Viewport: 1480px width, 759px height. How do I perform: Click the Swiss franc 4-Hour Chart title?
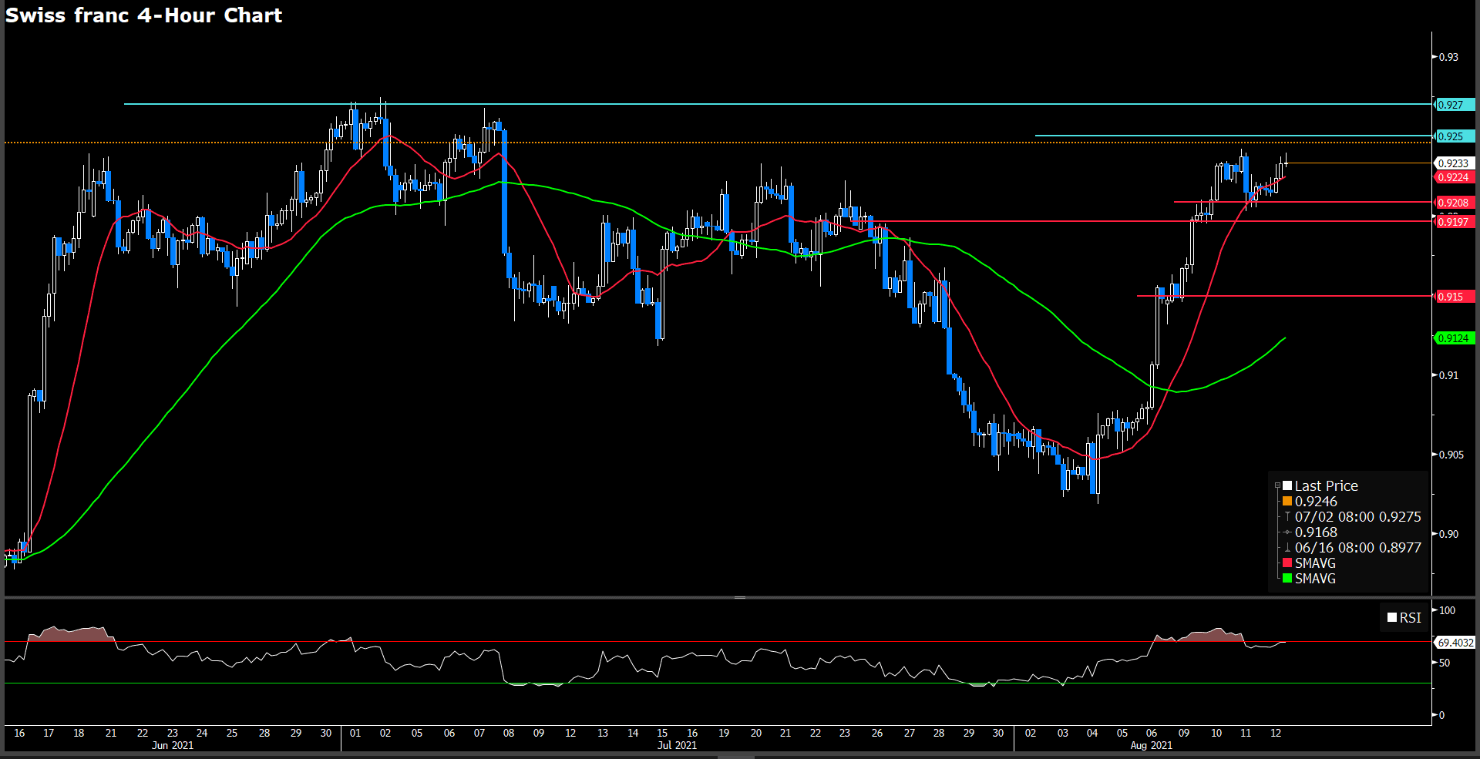coord(144,15)
